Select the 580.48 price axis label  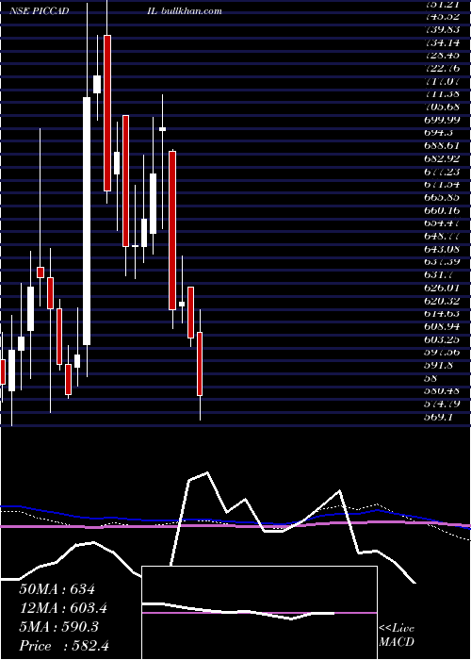[442, 391]
